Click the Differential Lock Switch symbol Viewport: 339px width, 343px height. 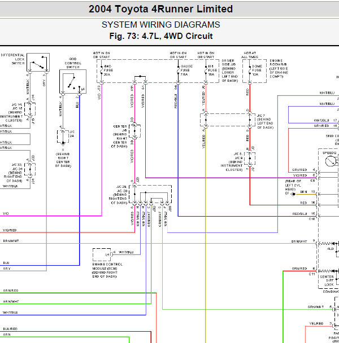tap(38, 63)
